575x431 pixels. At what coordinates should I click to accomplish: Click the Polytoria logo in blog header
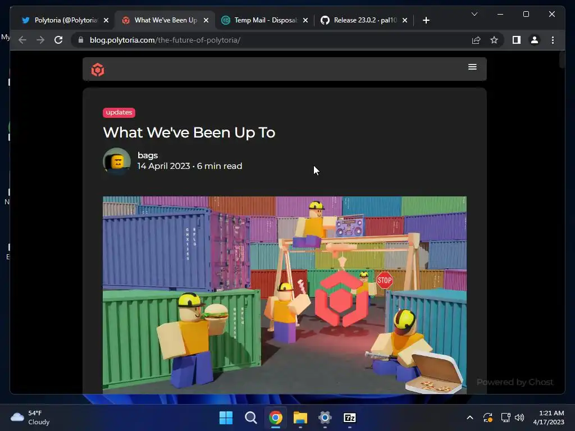tap(98, 69)
